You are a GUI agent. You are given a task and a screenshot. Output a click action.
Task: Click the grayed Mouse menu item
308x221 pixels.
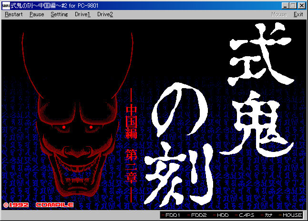coord(279,14)
